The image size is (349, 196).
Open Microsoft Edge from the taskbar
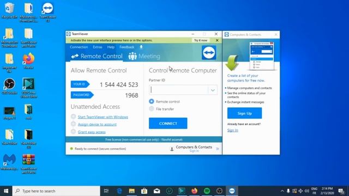[119, 191]
